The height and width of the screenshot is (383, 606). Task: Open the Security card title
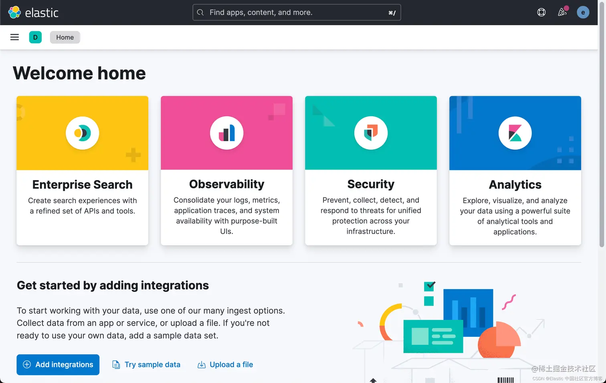coord(371,184)
